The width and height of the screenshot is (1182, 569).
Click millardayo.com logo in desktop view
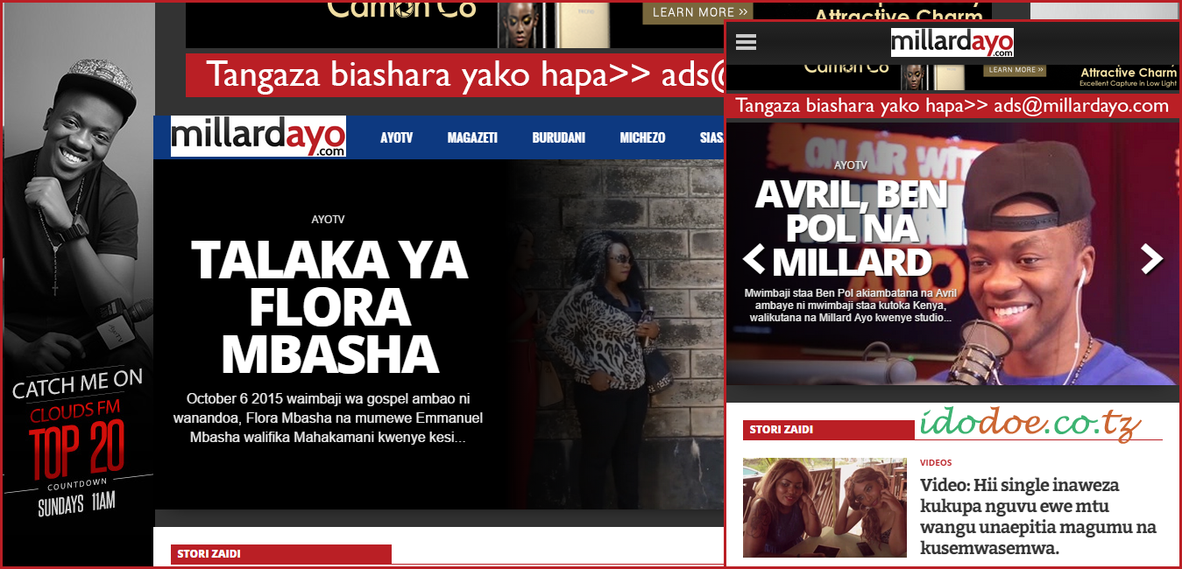pos(258,137)
